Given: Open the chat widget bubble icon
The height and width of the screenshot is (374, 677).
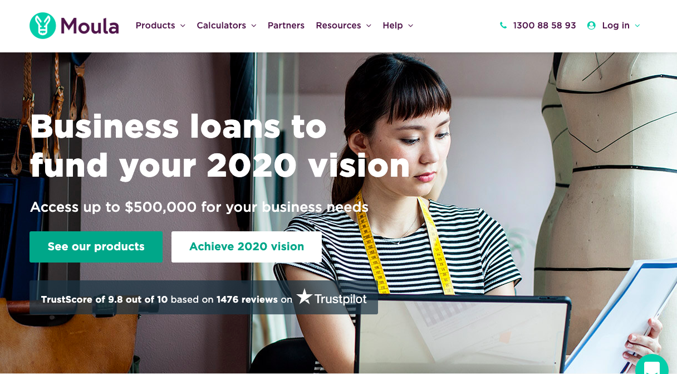Looking at the screenshot, I should click(x=652, y=365).
